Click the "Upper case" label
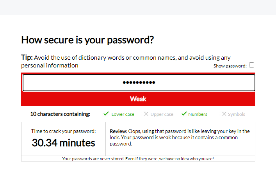The width and height of the screenshot is (276, 188). pos(162,114)
